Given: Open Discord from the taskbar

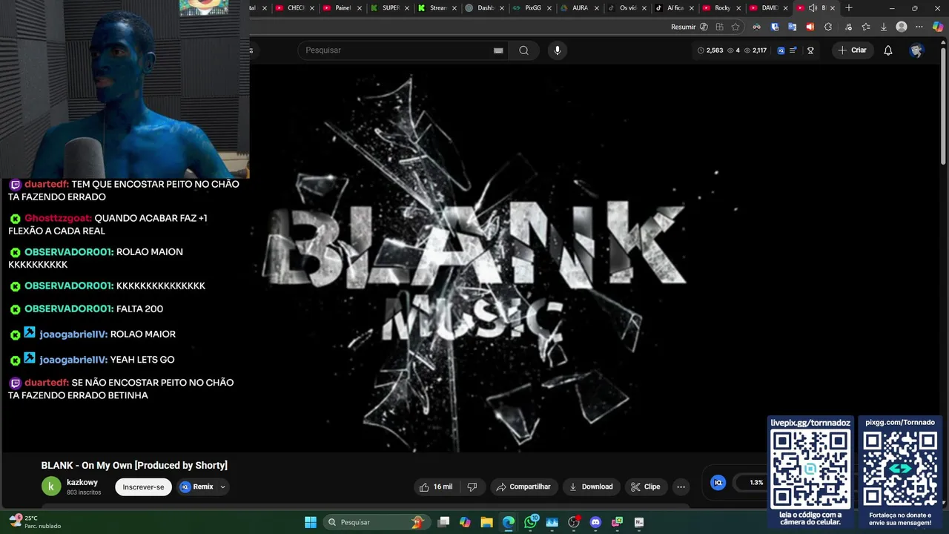Looking at the screenshot, I should pyautogui.click(x=595, y=522).
